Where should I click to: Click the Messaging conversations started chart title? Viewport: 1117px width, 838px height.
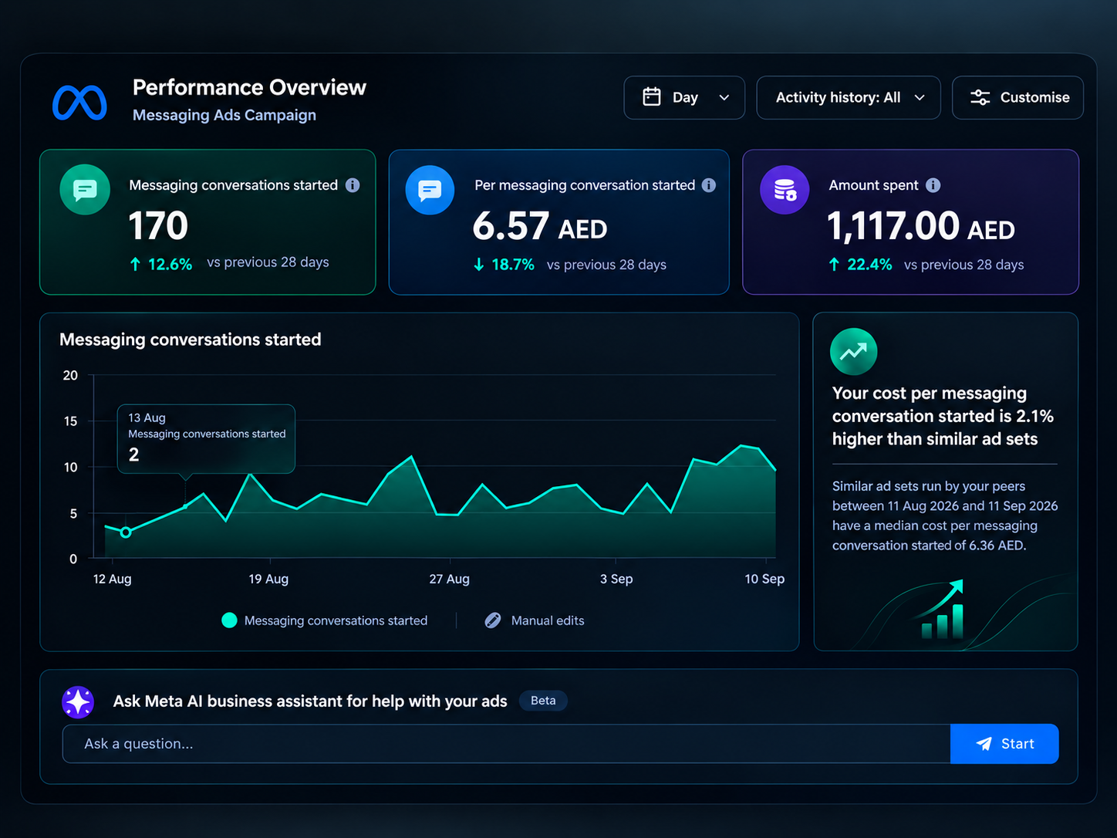pos(191,340)
